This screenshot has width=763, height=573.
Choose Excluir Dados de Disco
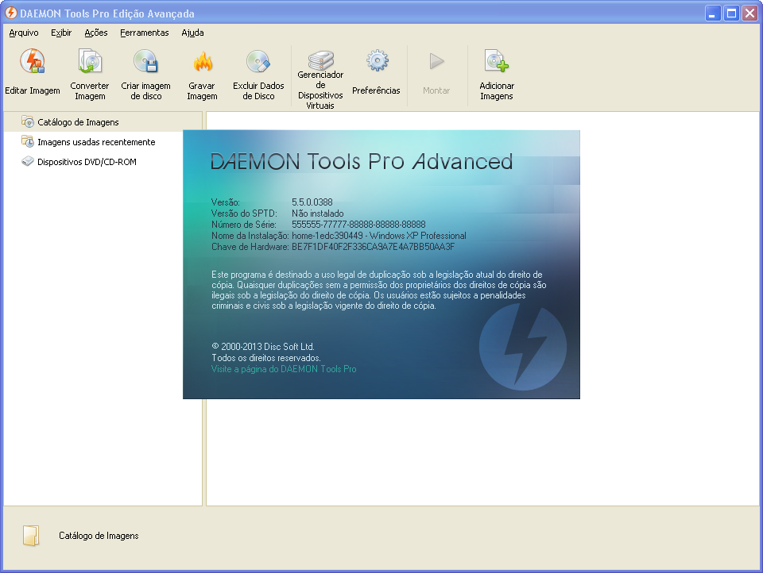tap(258, 75)
